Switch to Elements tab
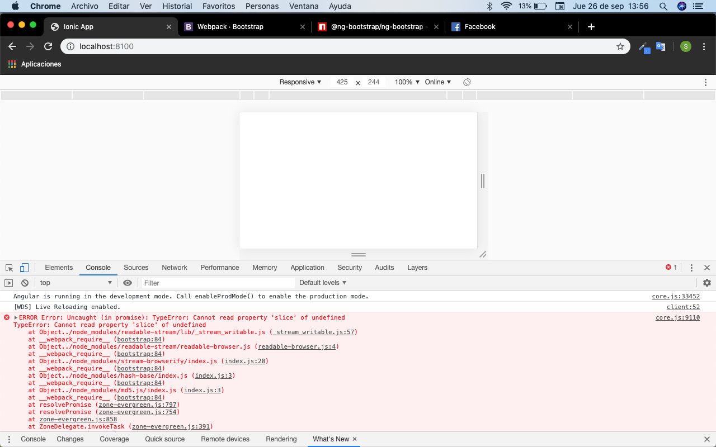 (59, 268)
